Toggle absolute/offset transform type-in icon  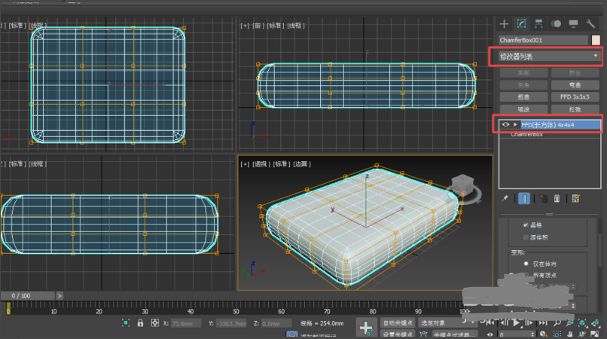(x=155, y=322)
